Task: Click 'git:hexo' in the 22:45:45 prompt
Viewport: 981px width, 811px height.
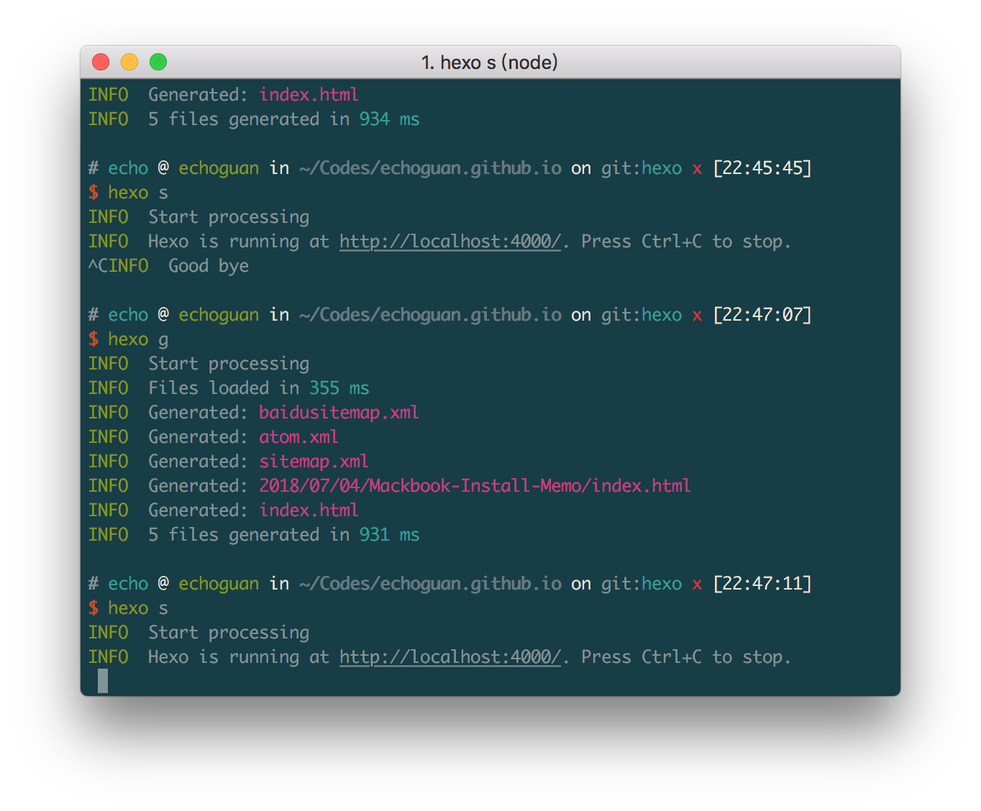Action: 642,168
